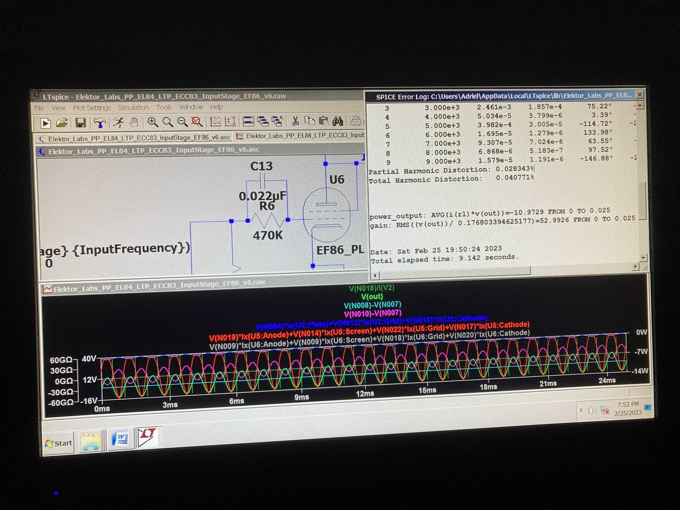The width and height of the screenshot is (680, 510).
Task: Click the vertical axis range plot icon
Action: [x=230, y=122]
